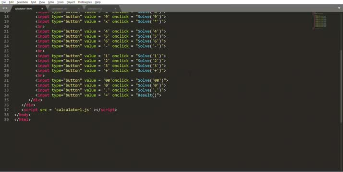Viewport: 343px width, 172px height.
Task: Switch to the calculator1.css tab
Action: point(60,9)
